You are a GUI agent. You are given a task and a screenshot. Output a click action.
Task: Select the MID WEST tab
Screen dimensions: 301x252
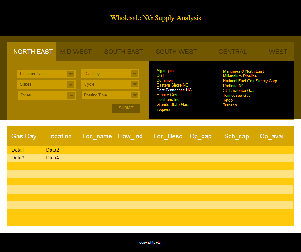click(76, 52)
